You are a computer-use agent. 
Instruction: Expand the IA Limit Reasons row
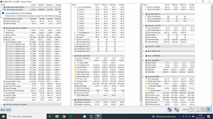pos(146,16)
